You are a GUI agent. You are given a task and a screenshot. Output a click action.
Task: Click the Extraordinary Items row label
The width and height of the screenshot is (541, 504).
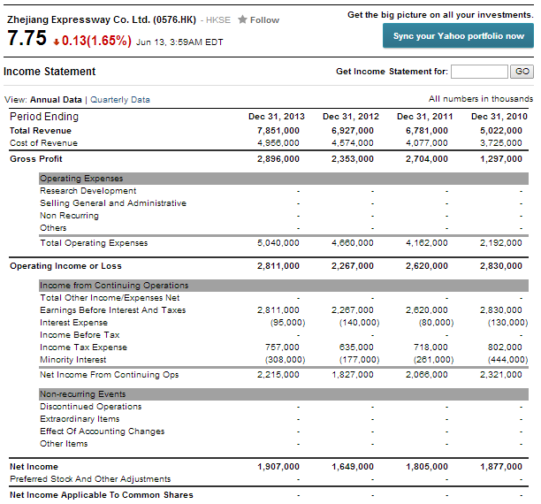80,419
